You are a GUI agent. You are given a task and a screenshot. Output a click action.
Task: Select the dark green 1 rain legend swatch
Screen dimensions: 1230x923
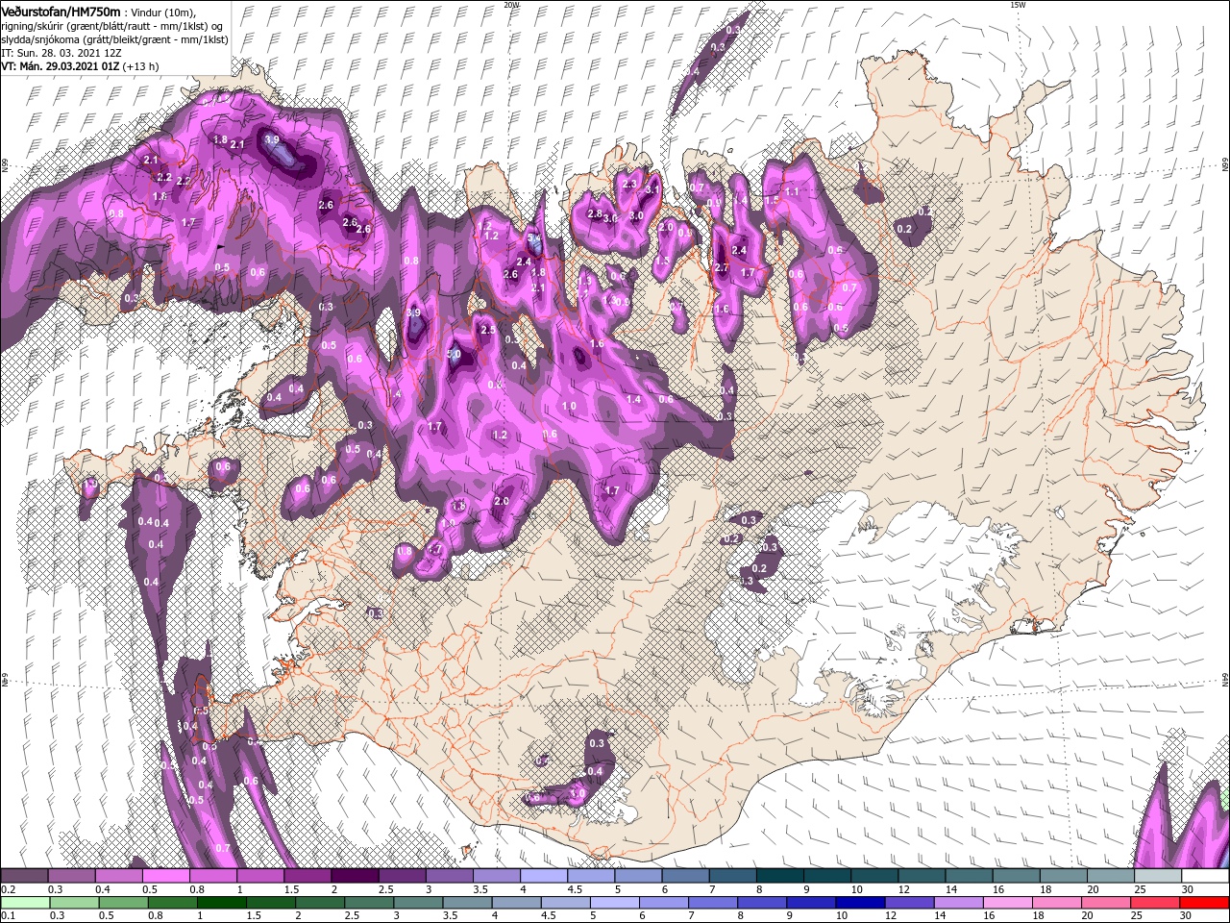click(x=222, y=903)
